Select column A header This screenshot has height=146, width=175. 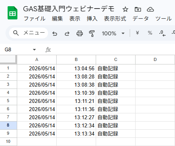point(37,59)
